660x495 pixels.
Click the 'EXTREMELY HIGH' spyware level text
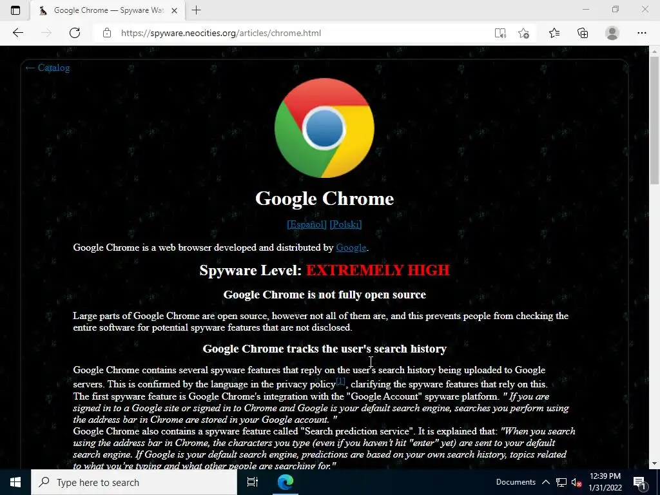[x=378, y=270]
